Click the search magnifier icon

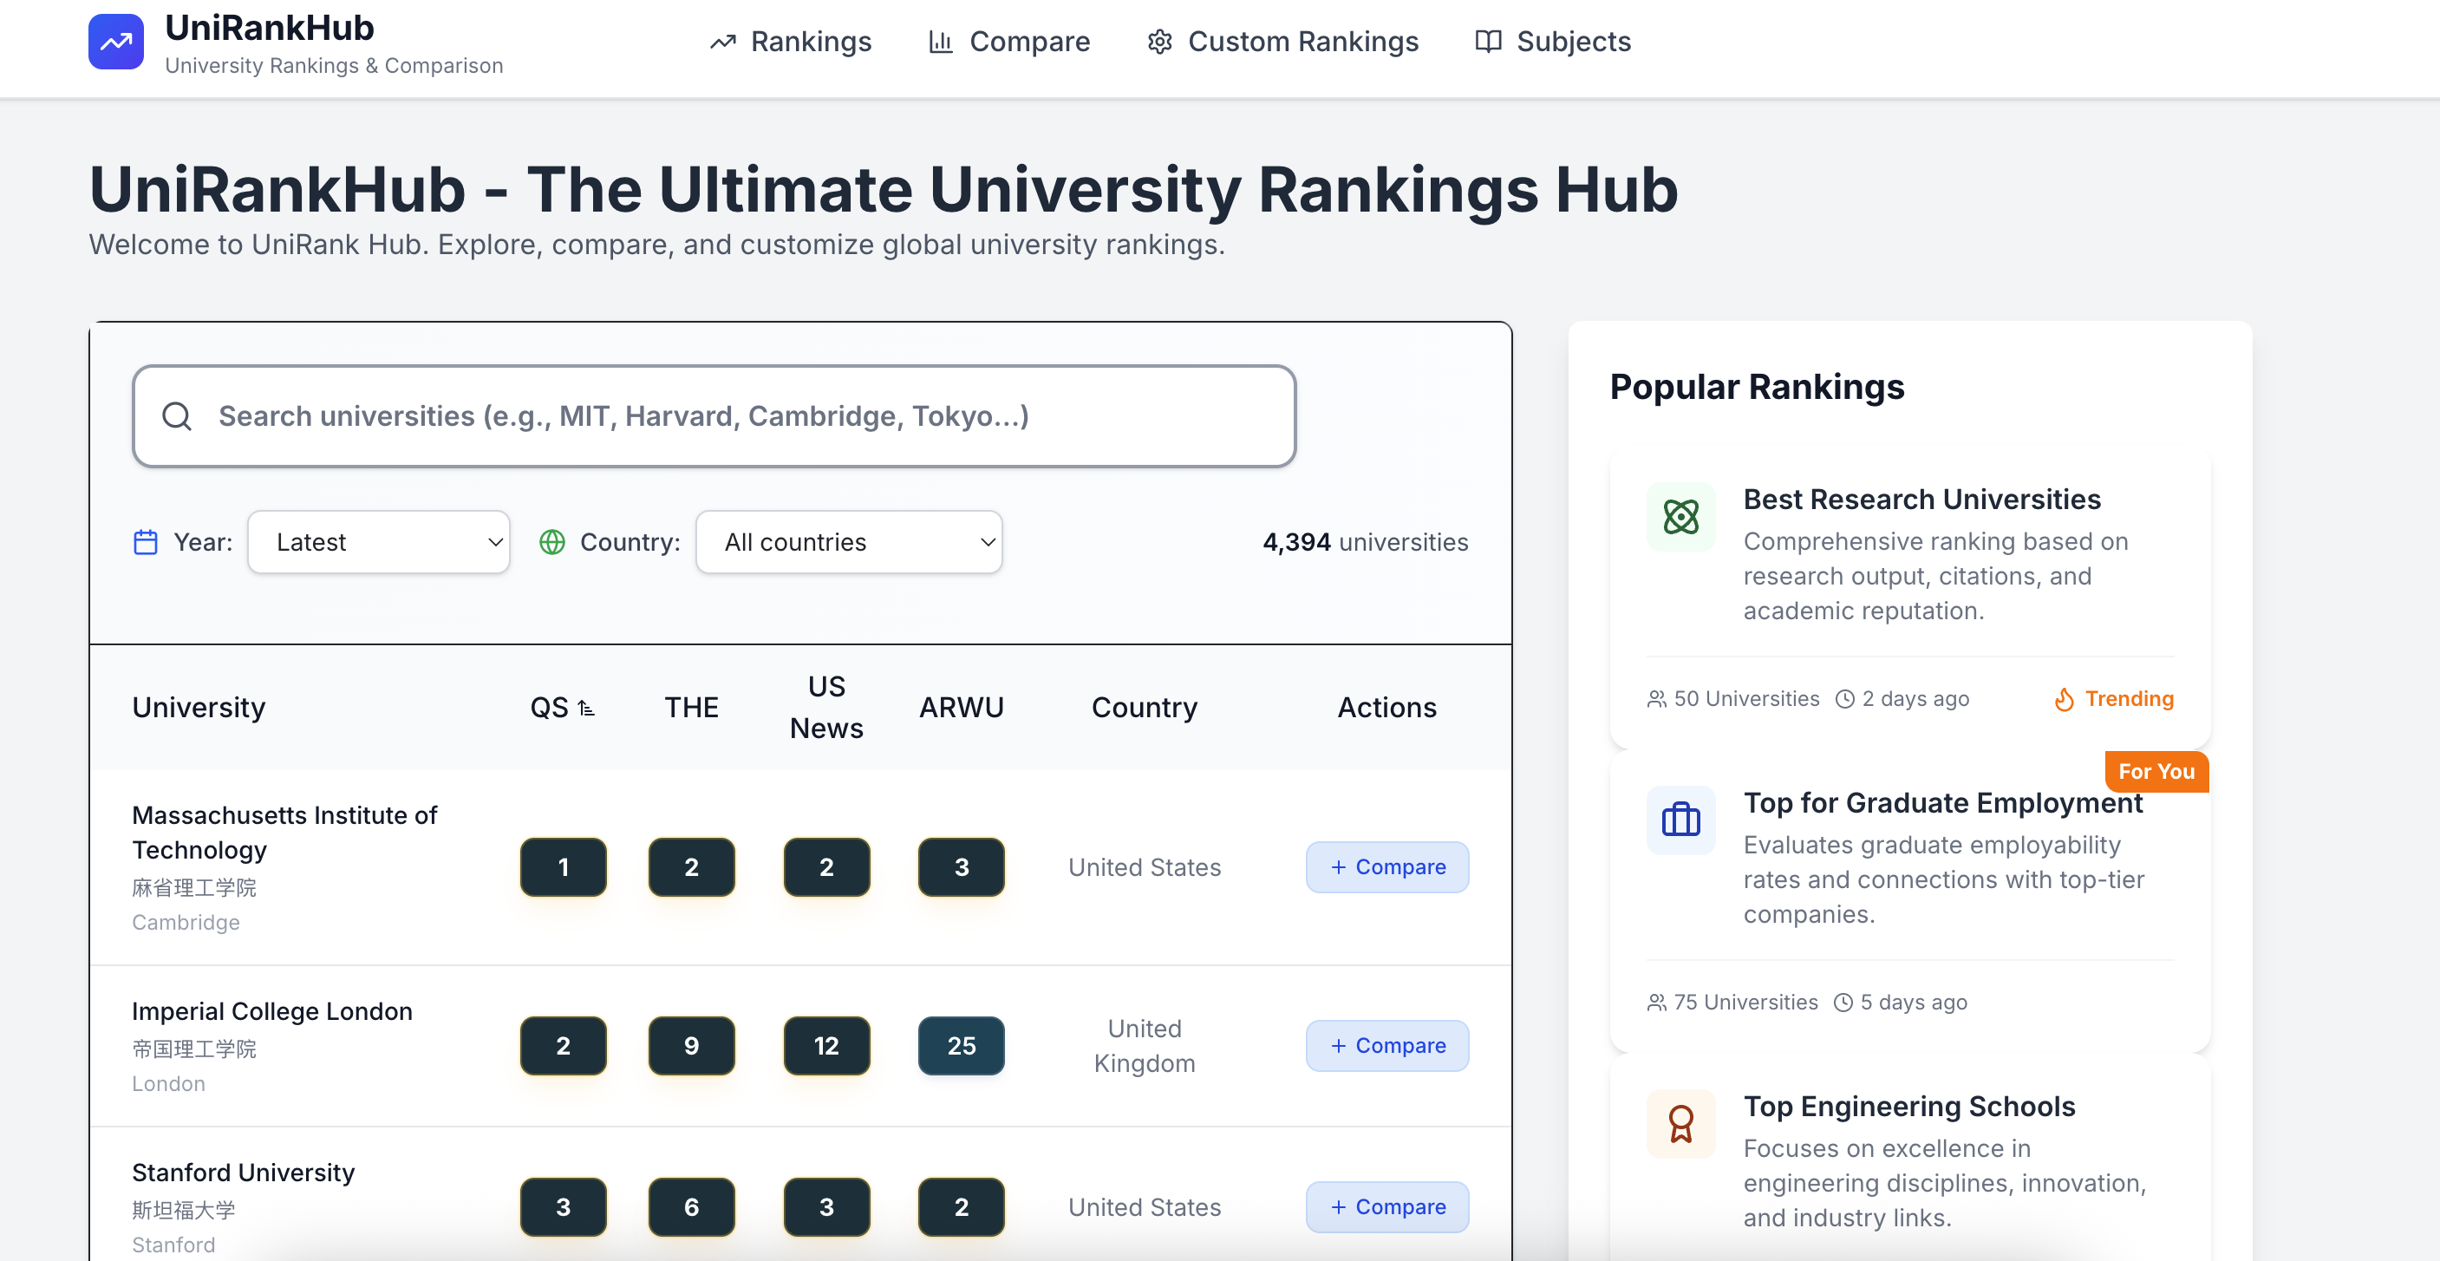coord(176,416)
